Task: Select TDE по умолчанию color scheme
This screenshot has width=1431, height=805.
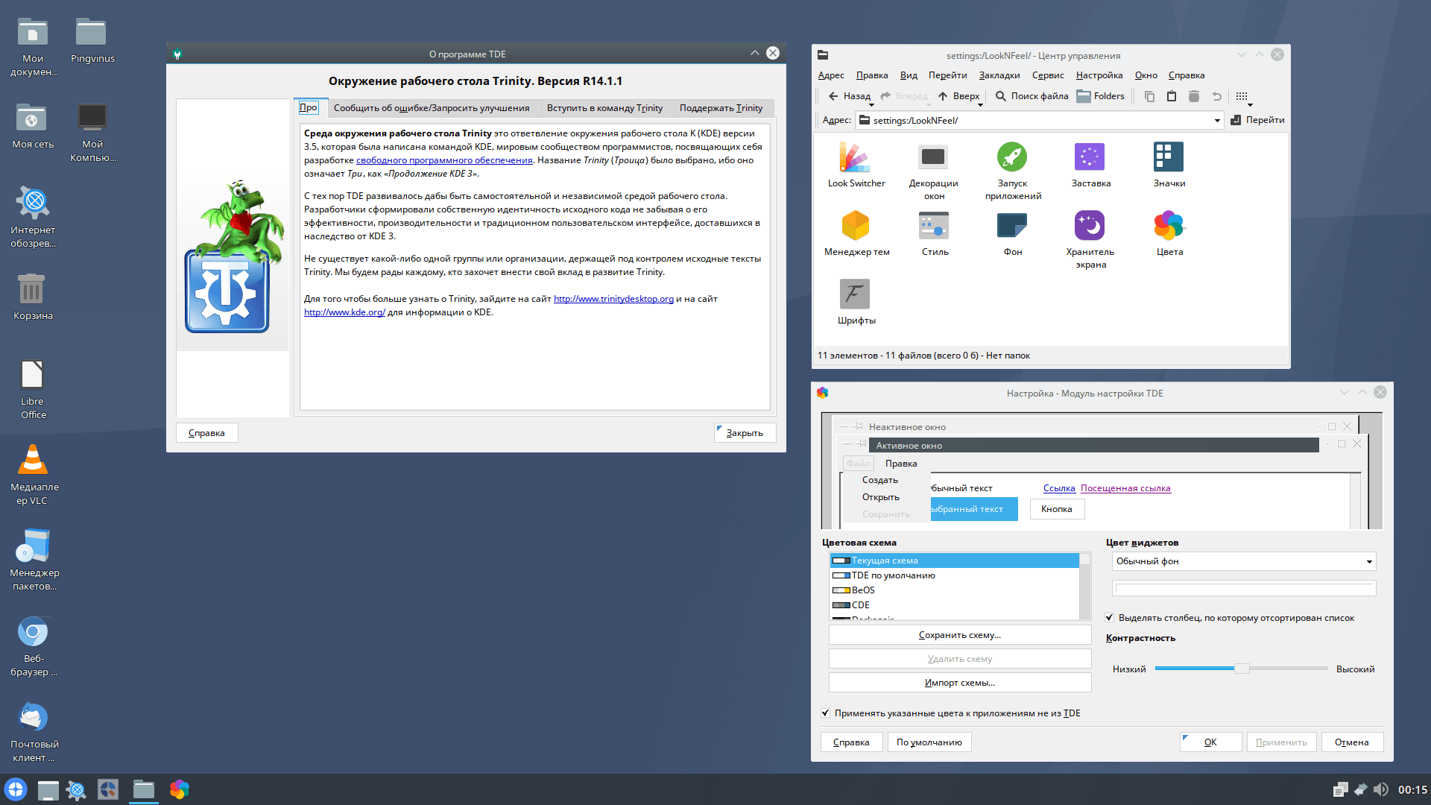Action: coord(955,575)
